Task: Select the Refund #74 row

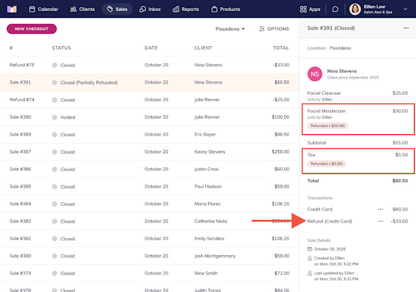Action: (149, 100)
